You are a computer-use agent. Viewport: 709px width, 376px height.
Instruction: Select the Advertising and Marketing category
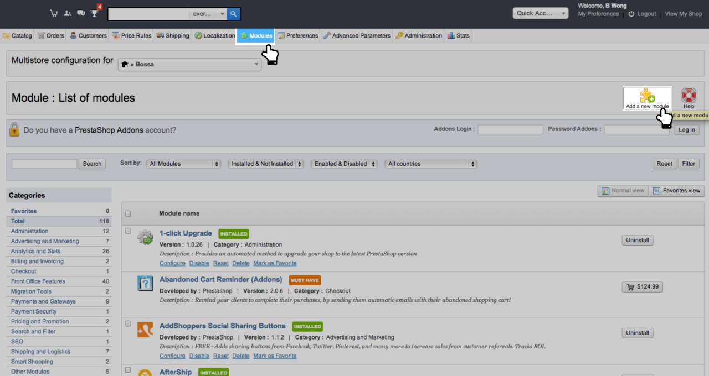tap(60, 241)
